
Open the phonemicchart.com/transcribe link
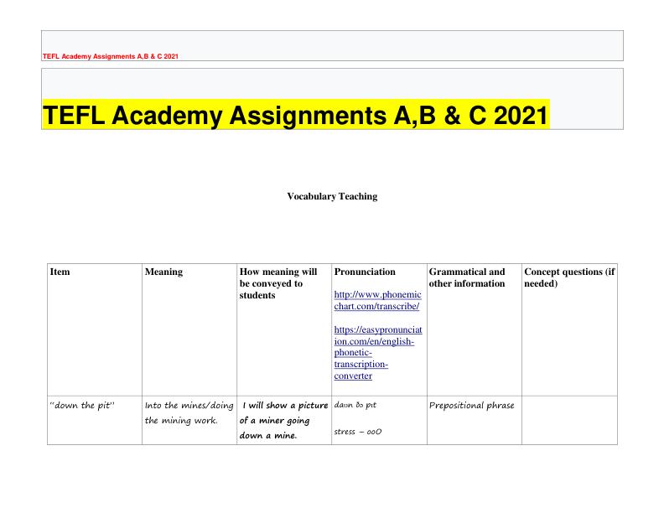pos(377,300)
